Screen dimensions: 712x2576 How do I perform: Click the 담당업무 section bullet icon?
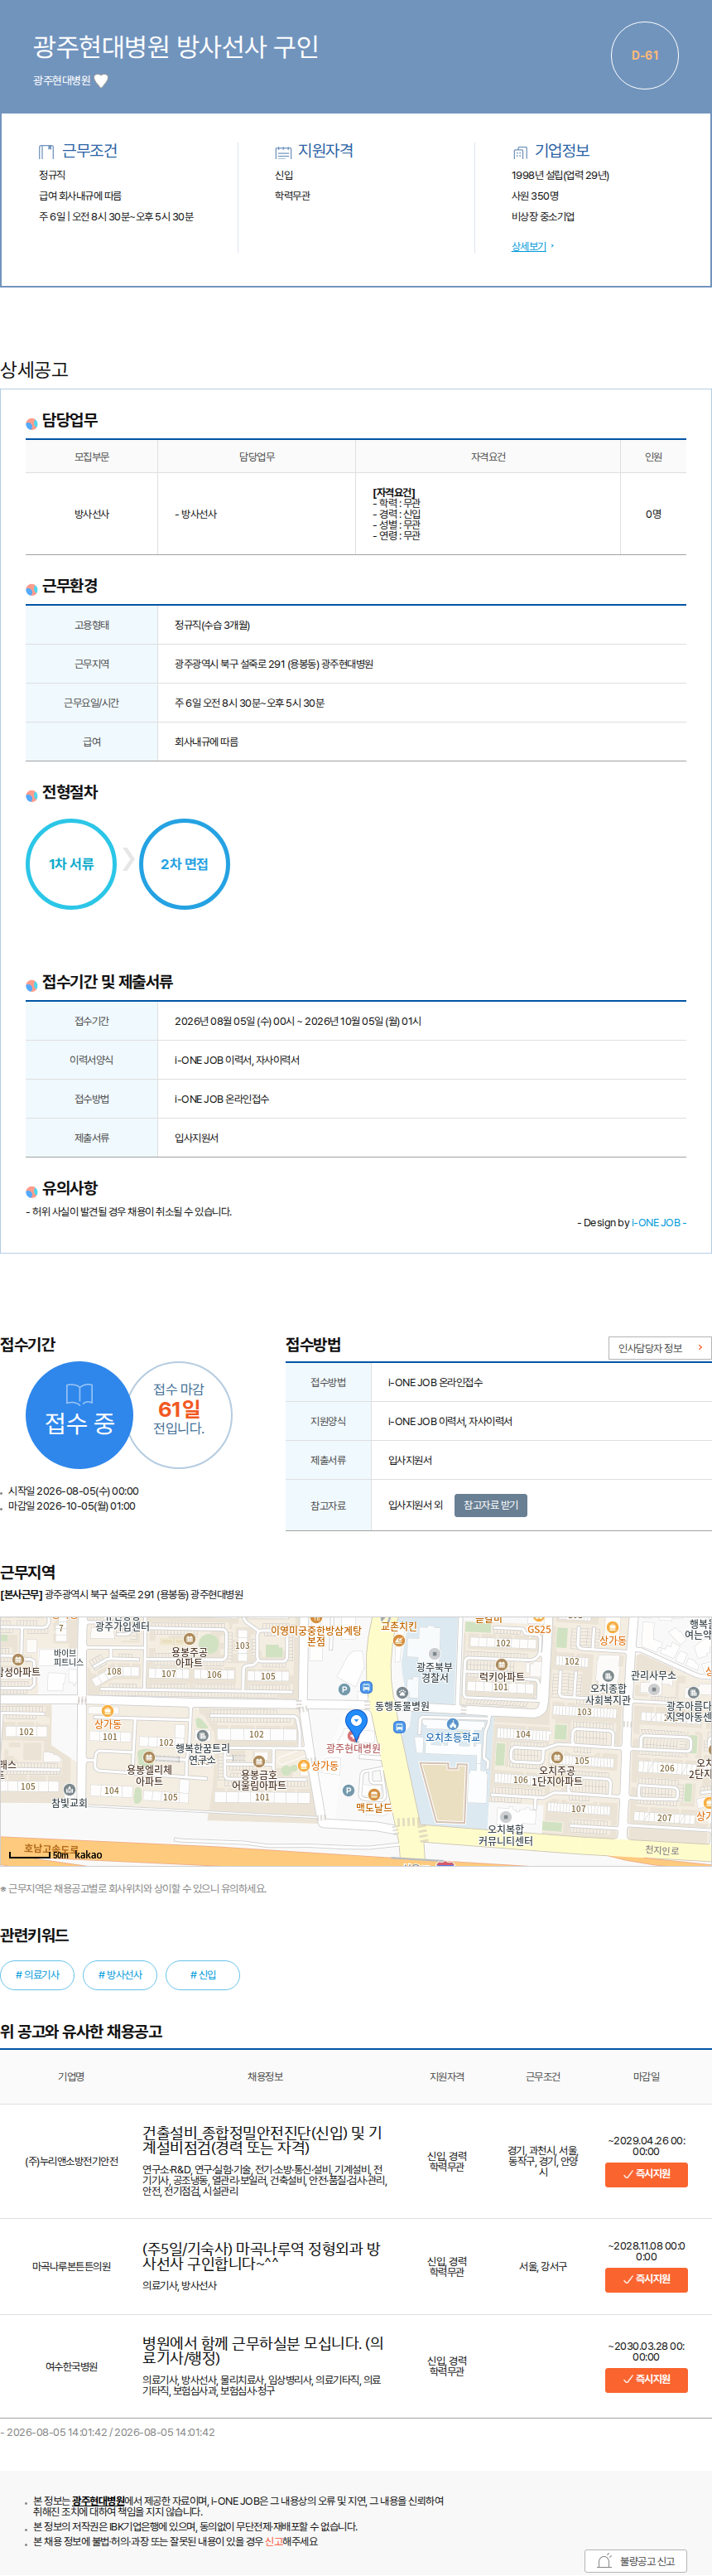click(32, 424)
